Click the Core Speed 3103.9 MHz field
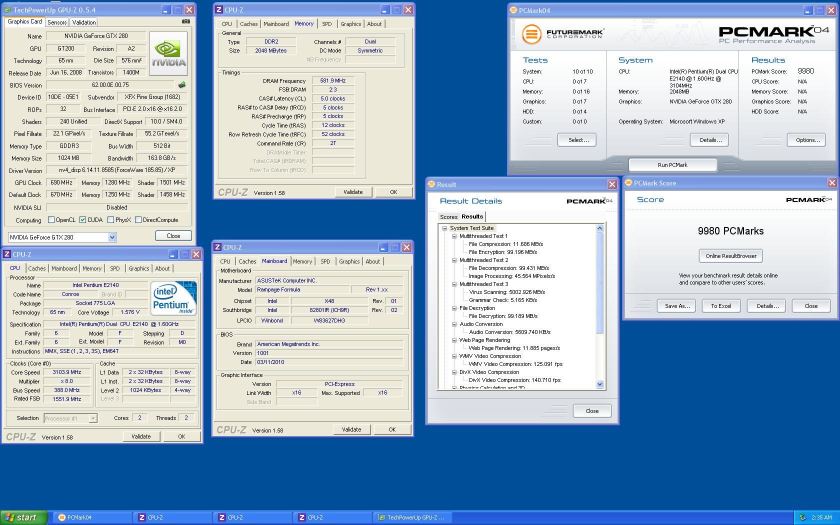Viewport: 840px width, 525px height. 67,372
